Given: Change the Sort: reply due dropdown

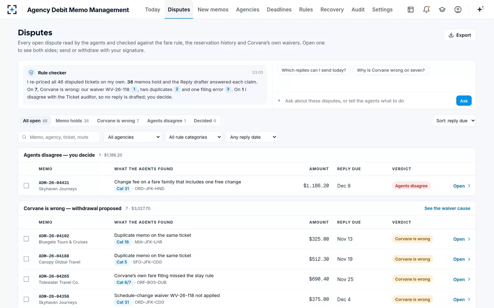Looking at the screenshot, I should click(x=454, y=120).
